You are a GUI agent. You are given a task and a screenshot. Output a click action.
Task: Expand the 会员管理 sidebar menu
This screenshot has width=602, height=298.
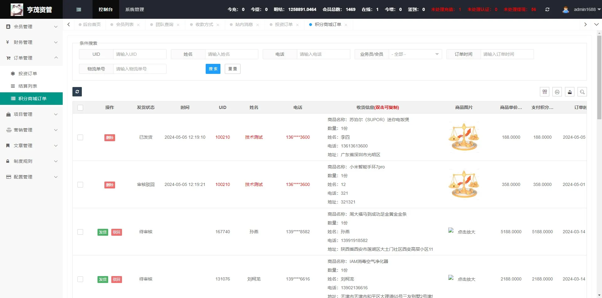31,27
